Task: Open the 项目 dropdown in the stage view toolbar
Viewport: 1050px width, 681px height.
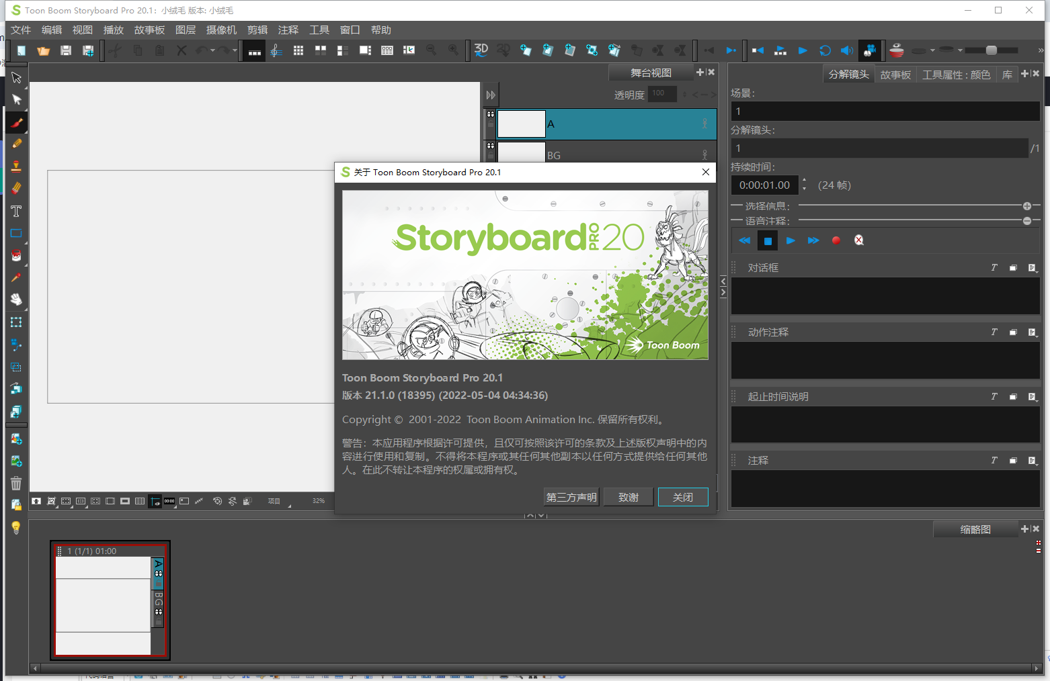Action: pos(279,501)
